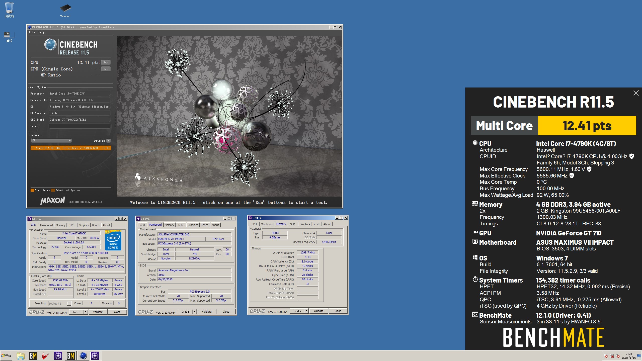This screenshot has height=361, width=642.
Task: Click the brown Identical System legend swatch
Action: (53, 190)
